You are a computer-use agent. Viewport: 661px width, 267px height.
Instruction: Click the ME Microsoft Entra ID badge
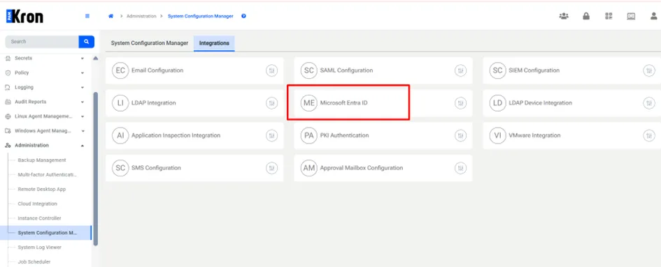(309, 103)
